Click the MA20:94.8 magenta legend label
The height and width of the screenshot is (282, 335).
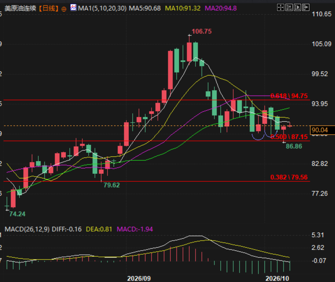(221, 8)
